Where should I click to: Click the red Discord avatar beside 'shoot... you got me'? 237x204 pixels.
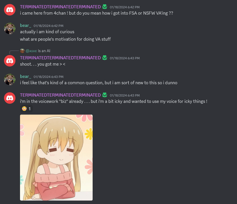click(x=10, y=61)
